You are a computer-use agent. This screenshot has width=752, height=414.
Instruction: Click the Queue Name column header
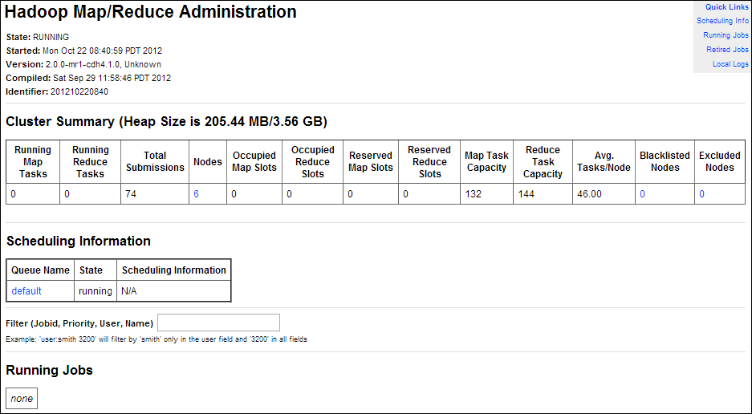[40, 270]
